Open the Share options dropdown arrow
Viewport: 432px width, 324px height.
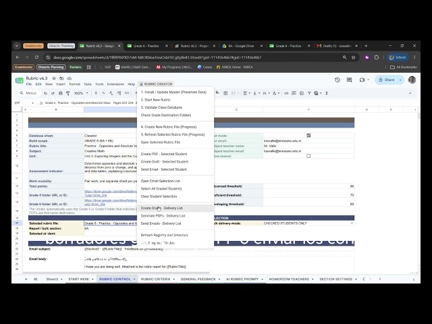point(400,80)
